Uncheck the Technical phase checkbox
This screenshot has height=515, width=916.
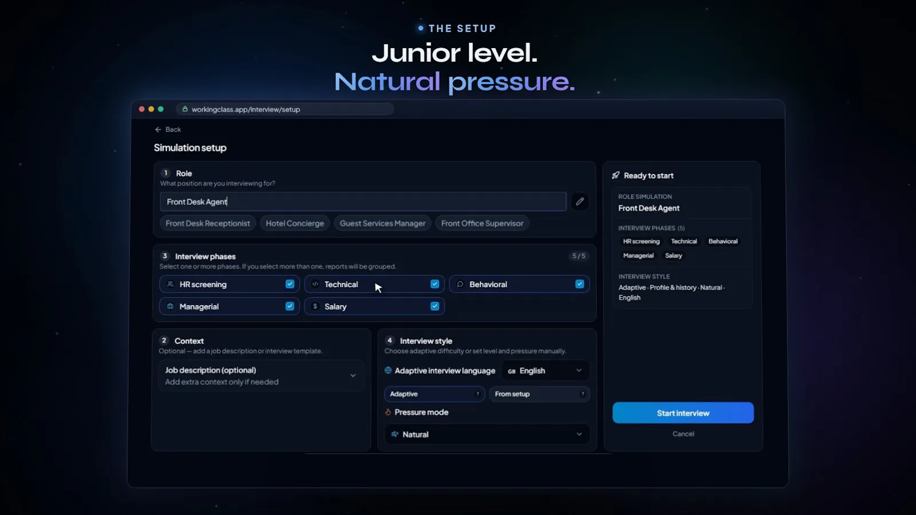point(435,284)
